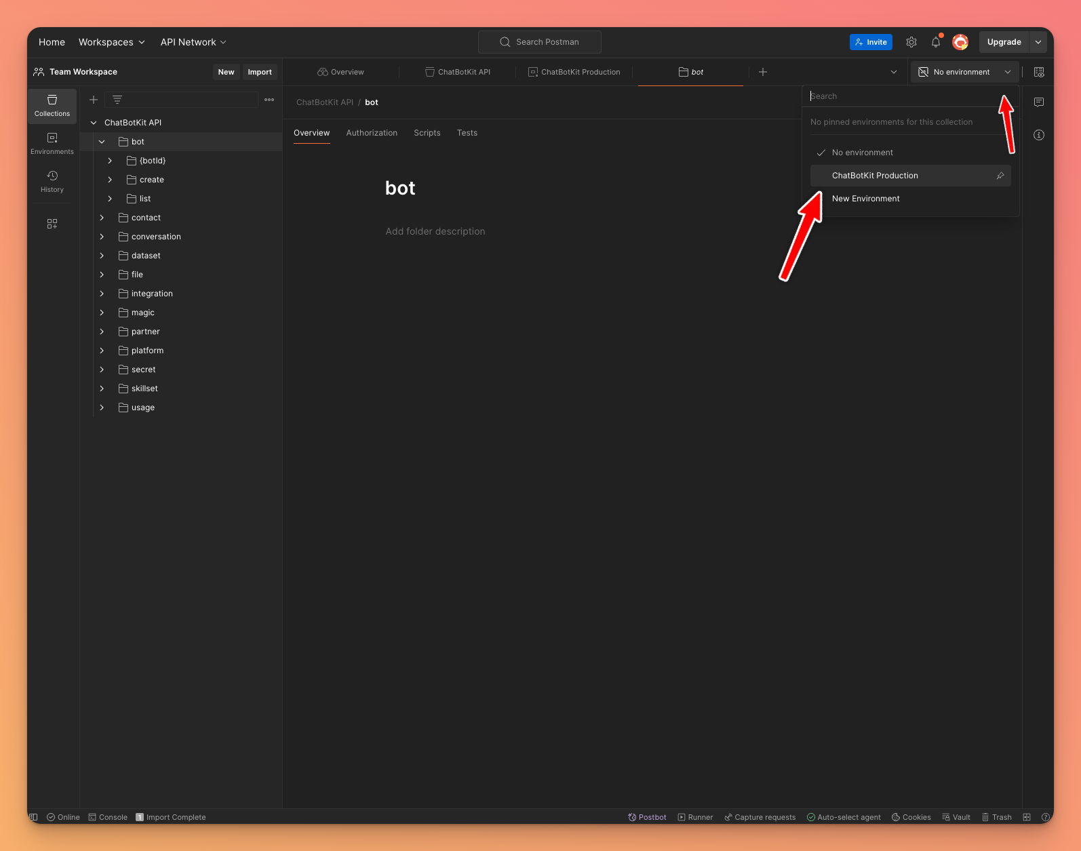Collapse the ChatBotKit API collection
Viewport: 1081px width, 851px height.
pos(94,123)
